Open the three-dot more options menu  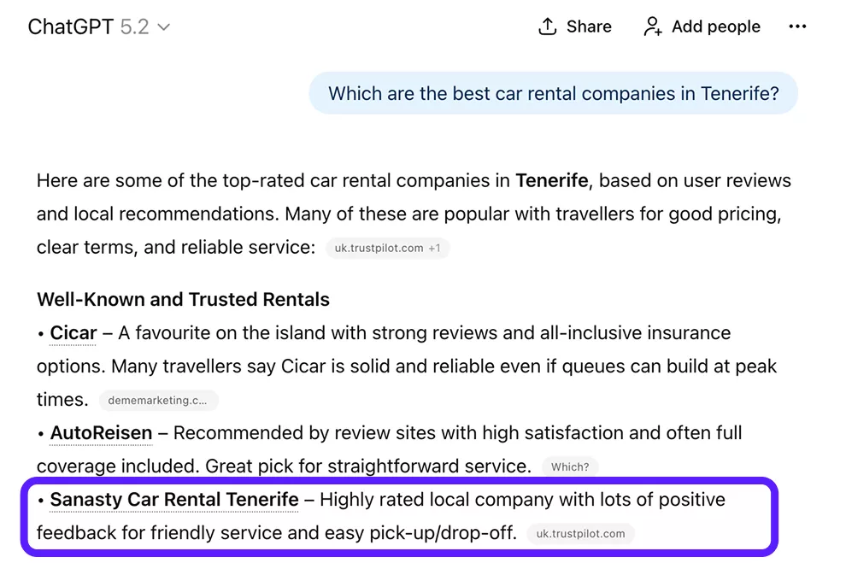coord(797,26)
